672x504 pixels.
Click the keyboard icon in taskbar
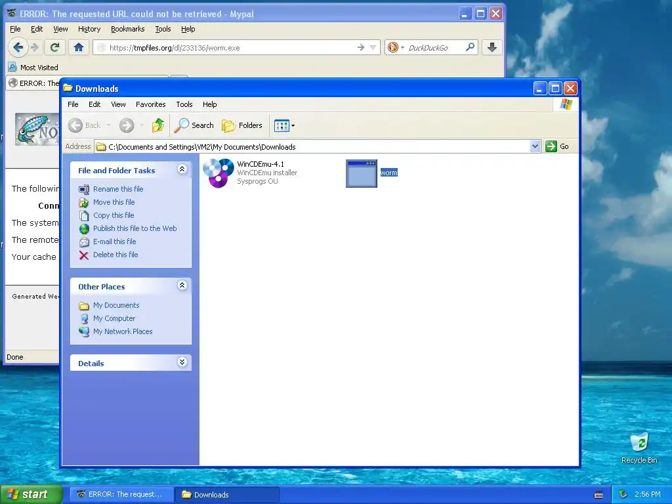pyautogui.click(x=598, y=495)
